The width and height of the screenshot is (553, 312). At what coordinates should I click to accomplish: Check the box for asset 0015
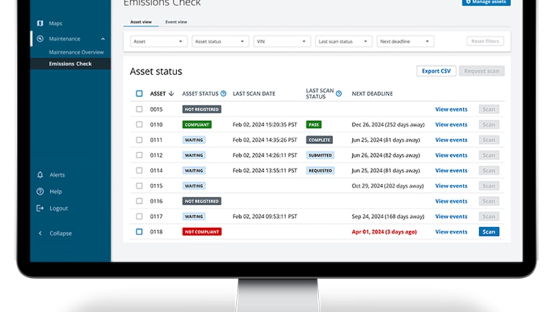(x=139, y=109)
